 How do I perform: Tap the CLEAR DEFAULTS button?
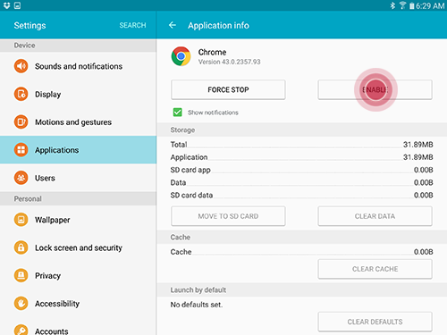click(375, 322)
